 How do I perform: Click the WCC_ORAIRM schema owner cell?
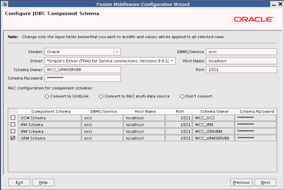point(214,132)
